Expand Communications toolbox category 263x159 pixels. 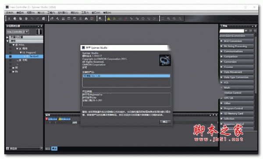pos(237,51)
